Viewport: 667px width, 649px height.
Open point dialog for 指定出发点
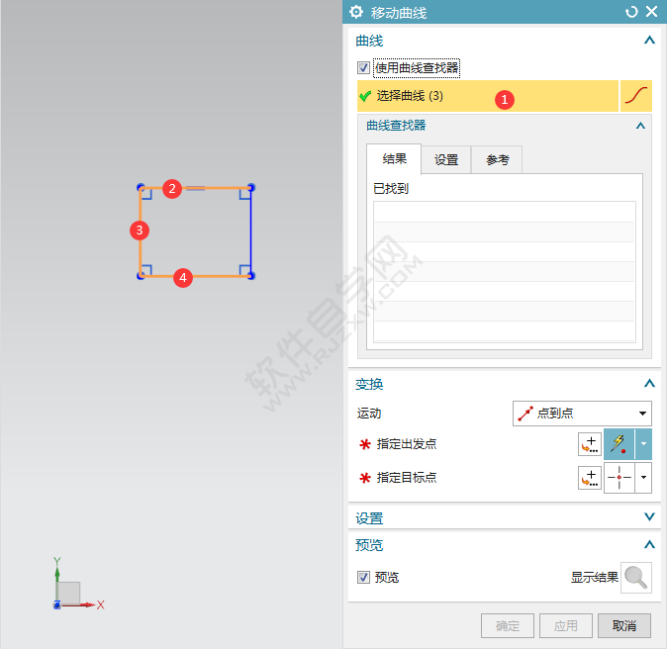click(590, 444)
